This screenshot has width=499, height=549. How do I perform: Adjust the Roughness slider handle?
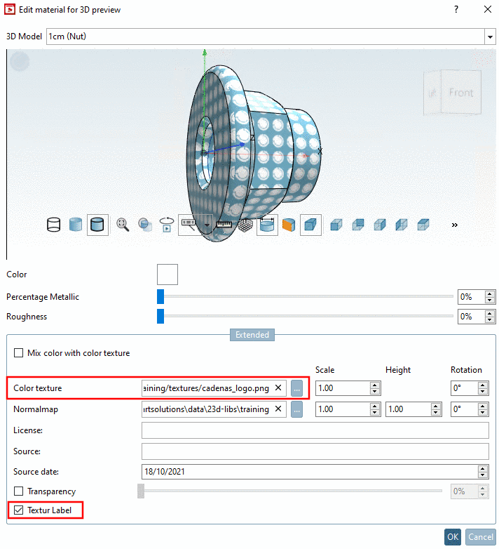pos(160,316)
